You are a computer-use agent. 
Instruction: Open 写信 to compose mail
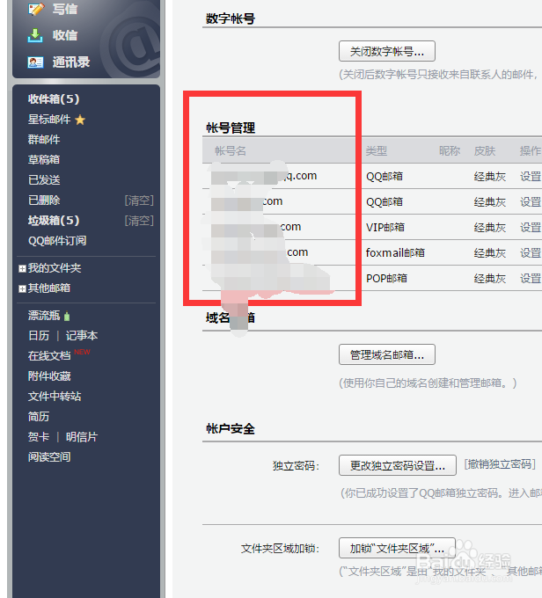(x=65, y=9)
